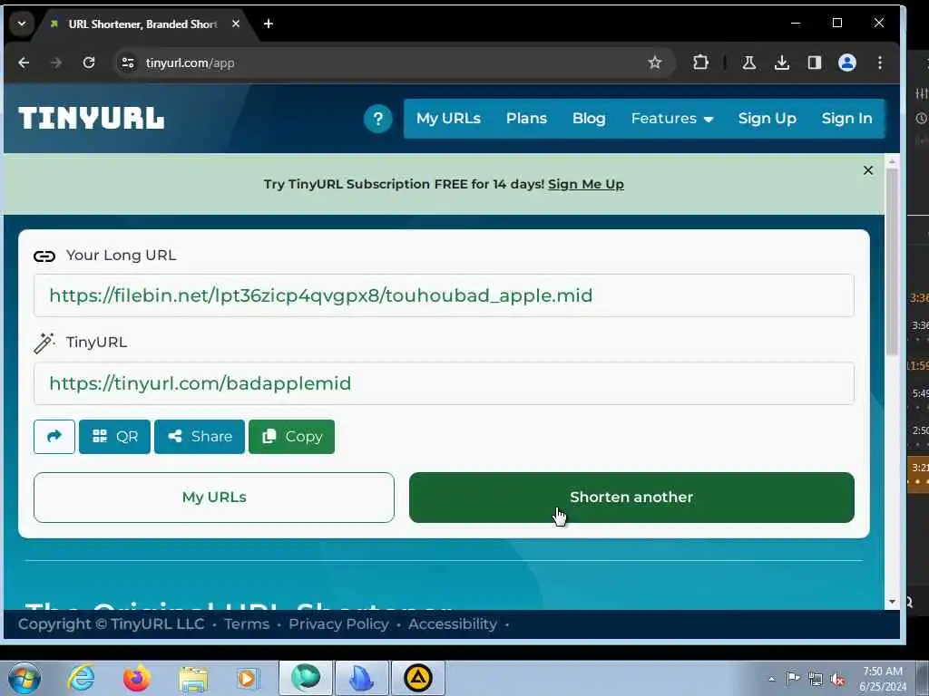The width and height of the screenshot is (929, 696).
Task: Open the browser downloads icon
Action: [781, 63]
